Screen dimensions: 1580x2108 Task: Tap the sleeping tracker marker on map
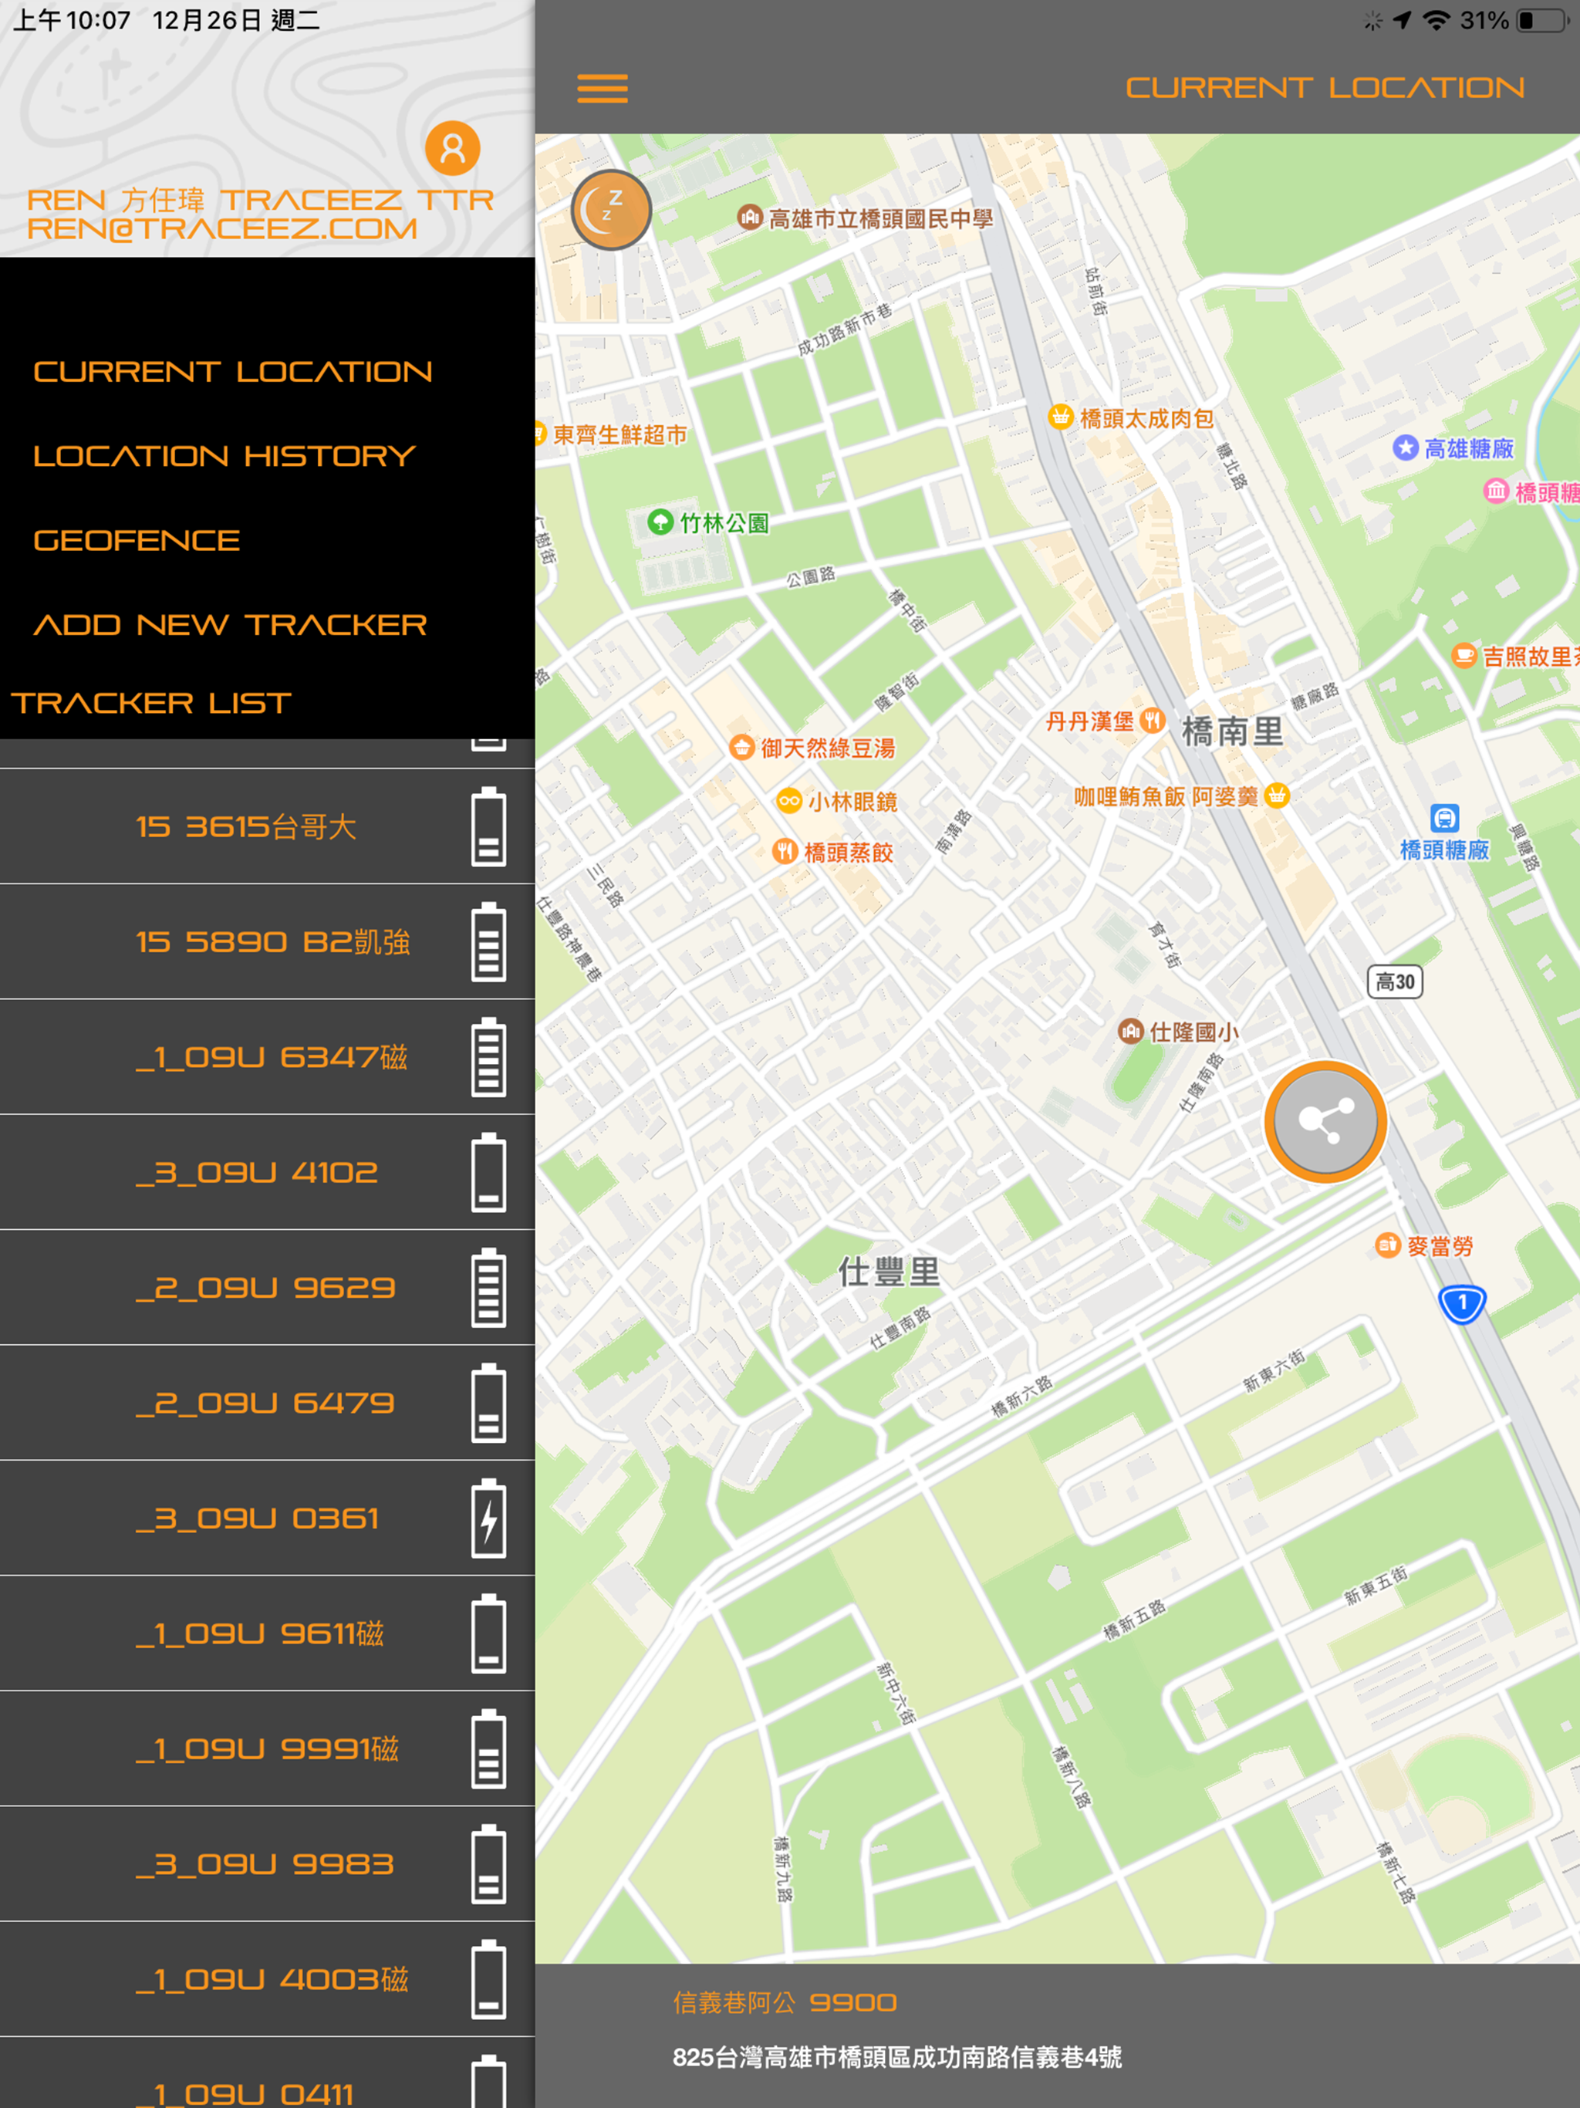(611, 210)
